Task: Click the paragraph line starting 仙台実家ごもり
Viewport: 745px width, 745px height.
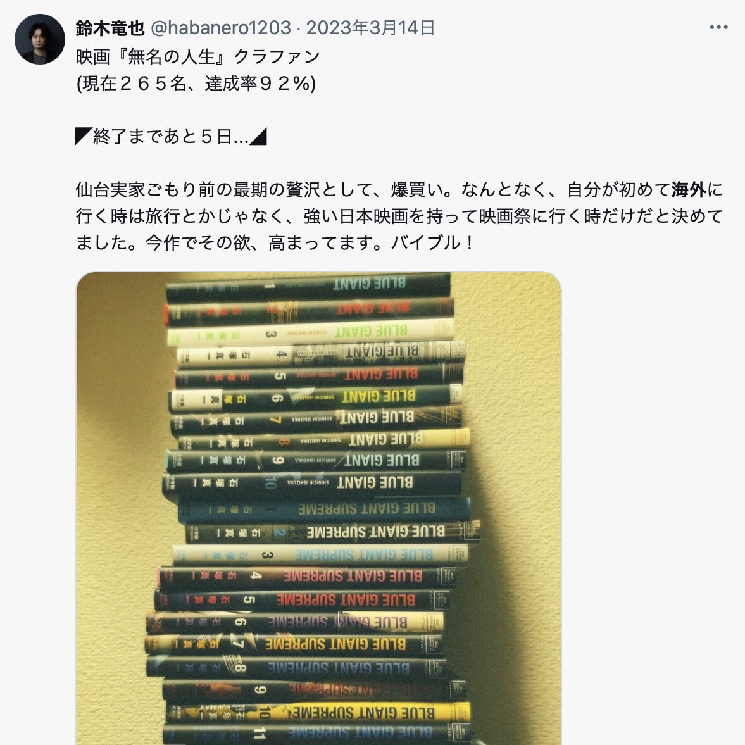Action: [399, 190]
